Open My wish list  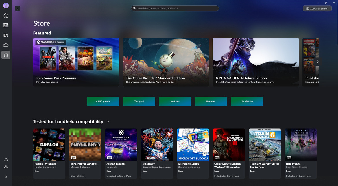[x=247, y=102]
